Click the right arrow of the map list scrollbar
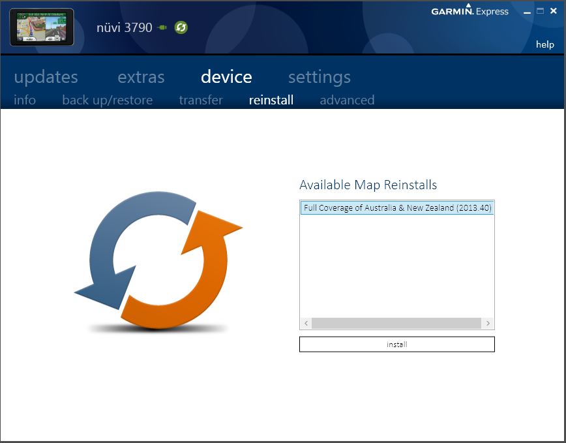The image size is (566, 443). click(488, 323)
